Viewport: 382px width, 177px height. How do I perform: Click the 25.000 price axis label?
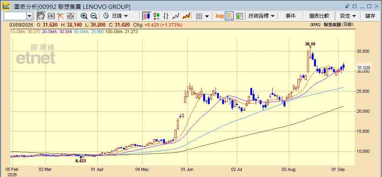tap(363, 91)
